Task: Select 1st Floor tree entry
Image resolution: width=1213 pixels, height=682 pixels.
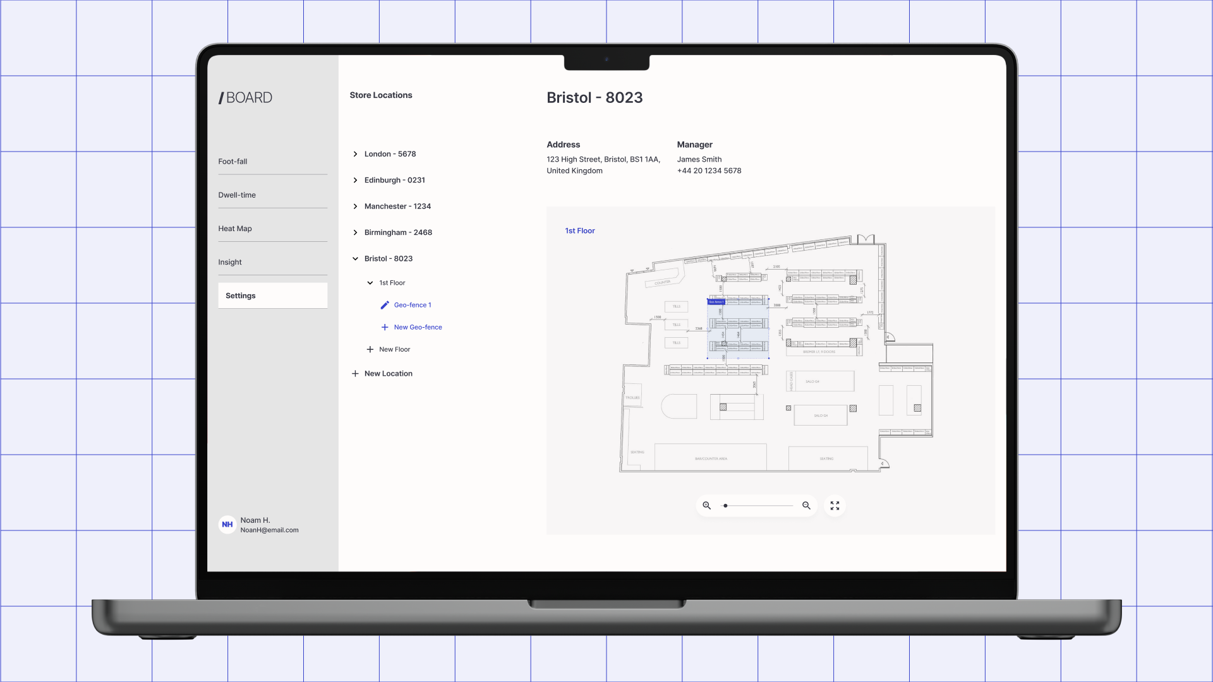Action: pyautogui.click(x=392, y=283)
